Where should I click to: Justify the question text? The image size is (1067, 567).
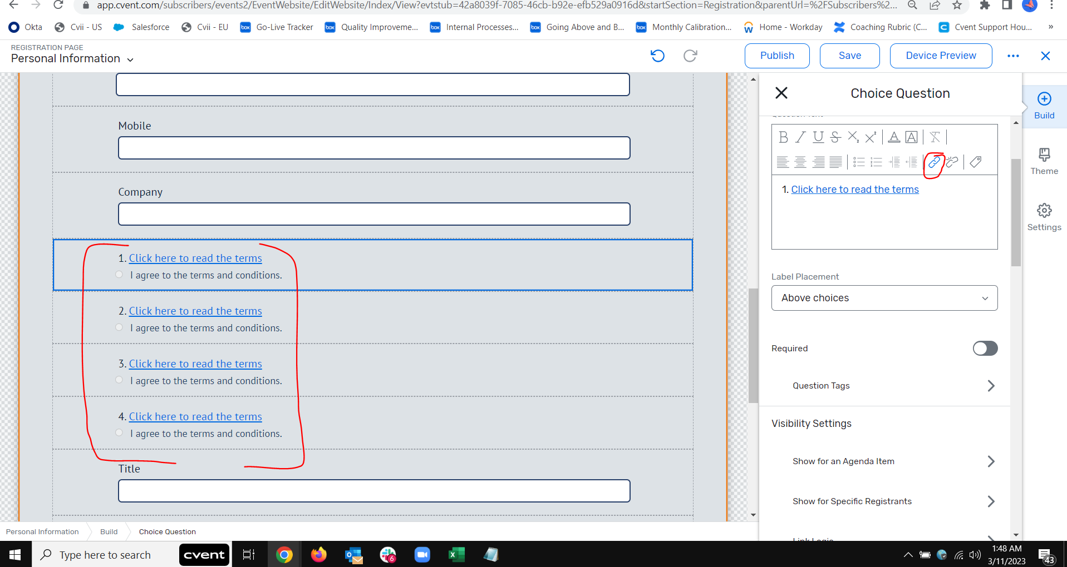pos(835,162)
